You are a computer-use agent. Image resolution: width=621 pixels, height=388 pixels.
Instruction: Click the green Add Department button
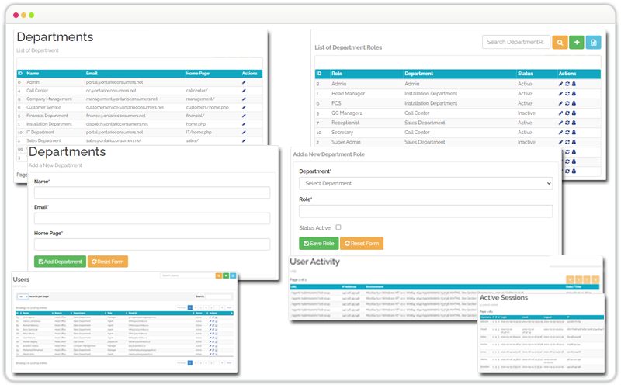coord(60,262)
